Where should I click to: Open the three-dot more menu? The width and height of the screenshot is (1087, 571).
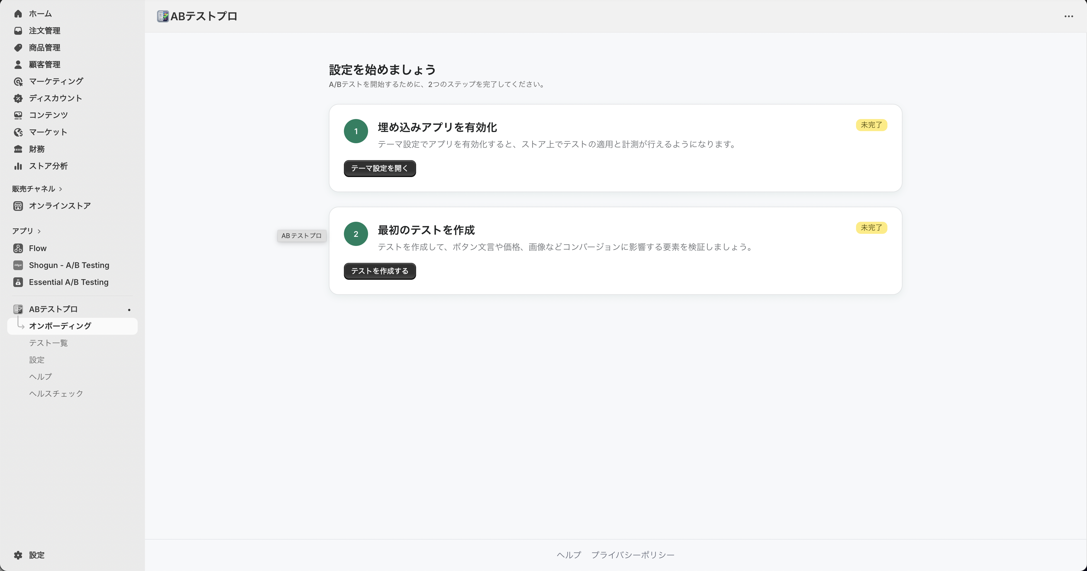point(1069,17)
